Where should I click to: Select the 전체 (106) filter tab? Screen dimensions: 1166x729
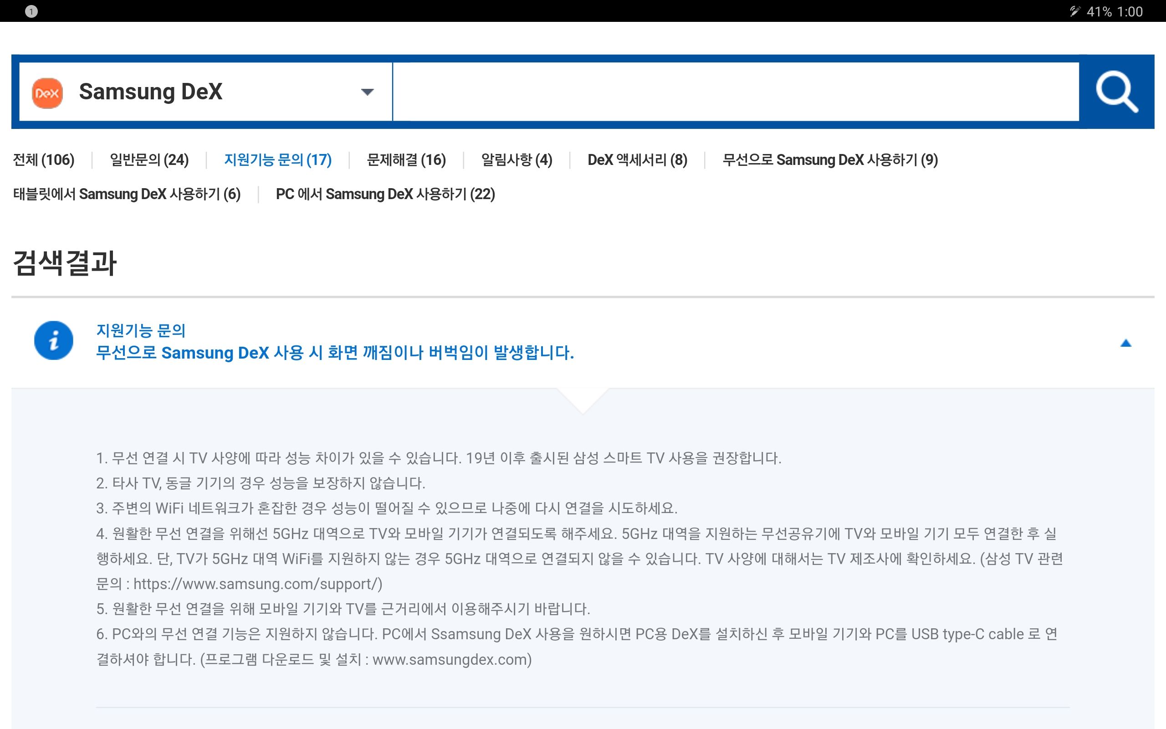point(43,159)
